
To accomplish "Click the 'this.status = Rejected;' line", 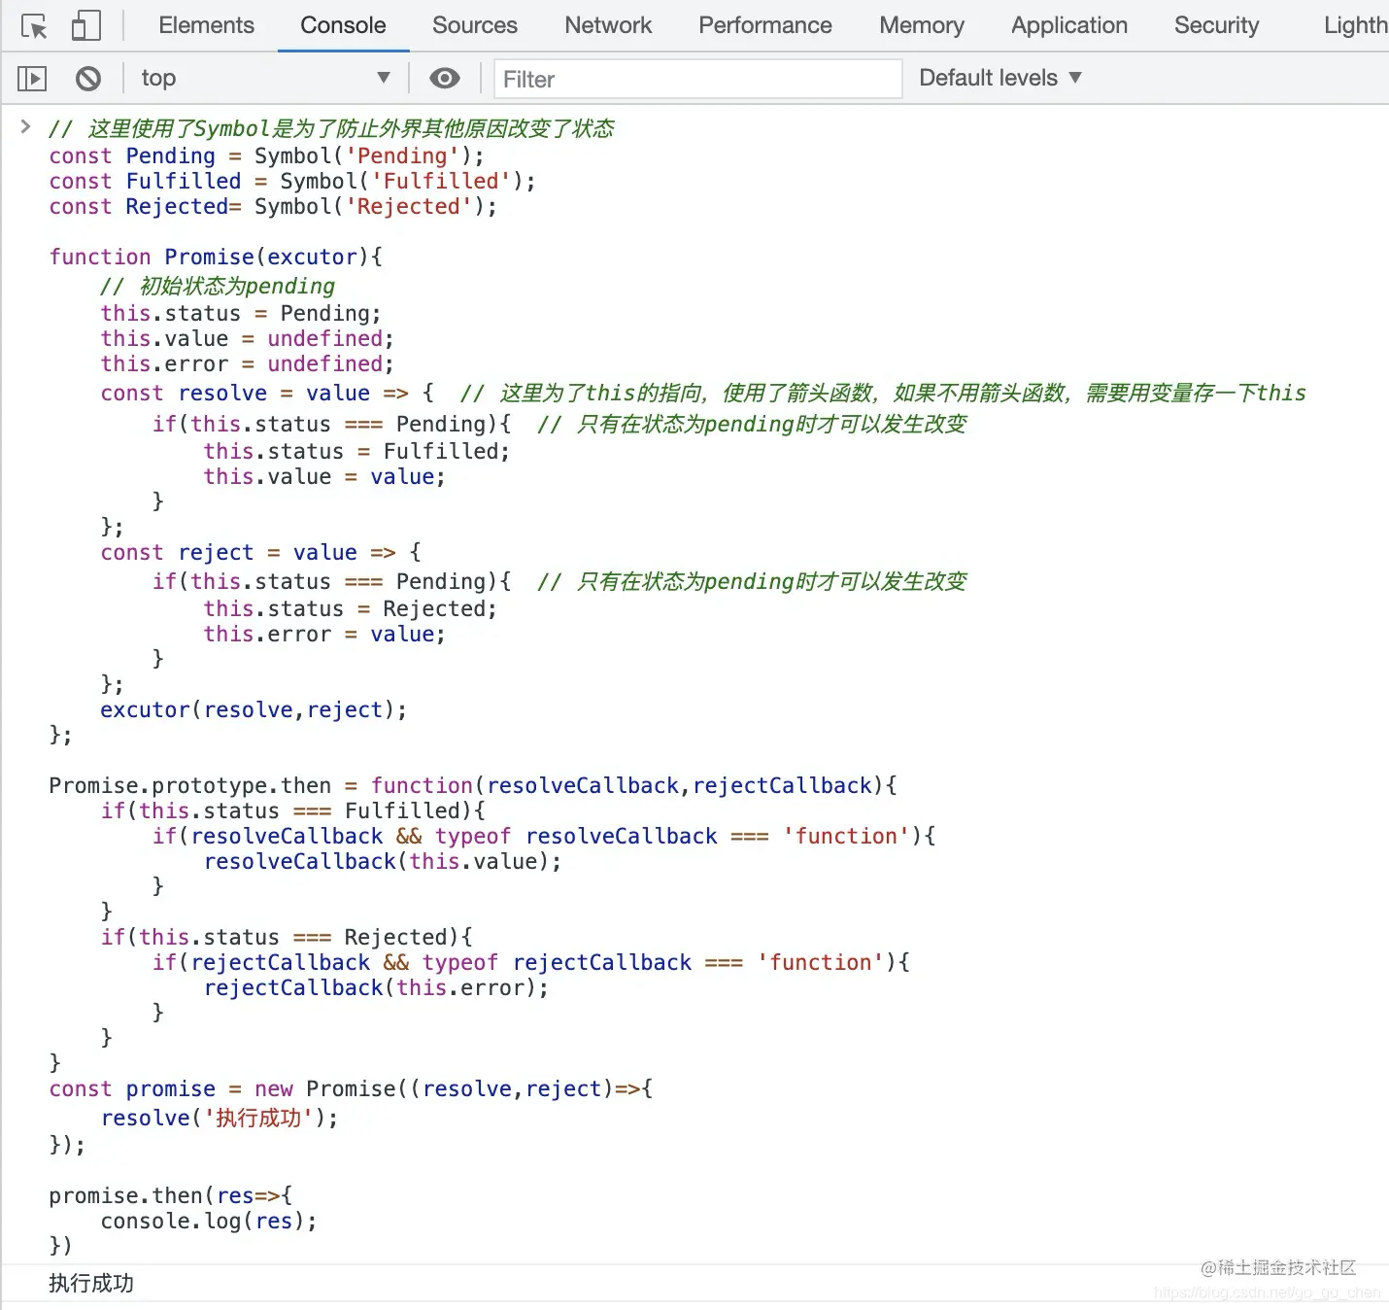I will point(350,608).
